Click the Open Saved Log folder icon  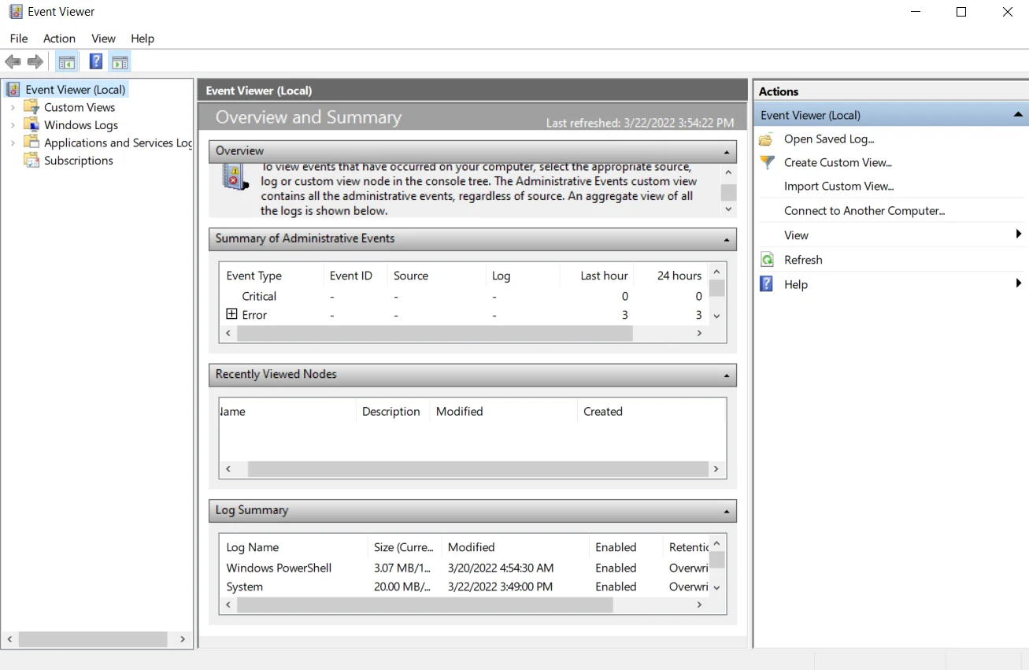coord(767,139)
